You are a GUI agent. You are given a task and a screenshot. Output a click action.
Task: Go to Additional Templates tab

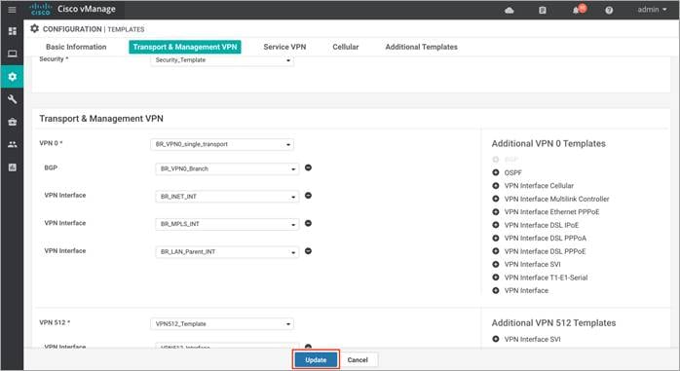pos(422,47)
